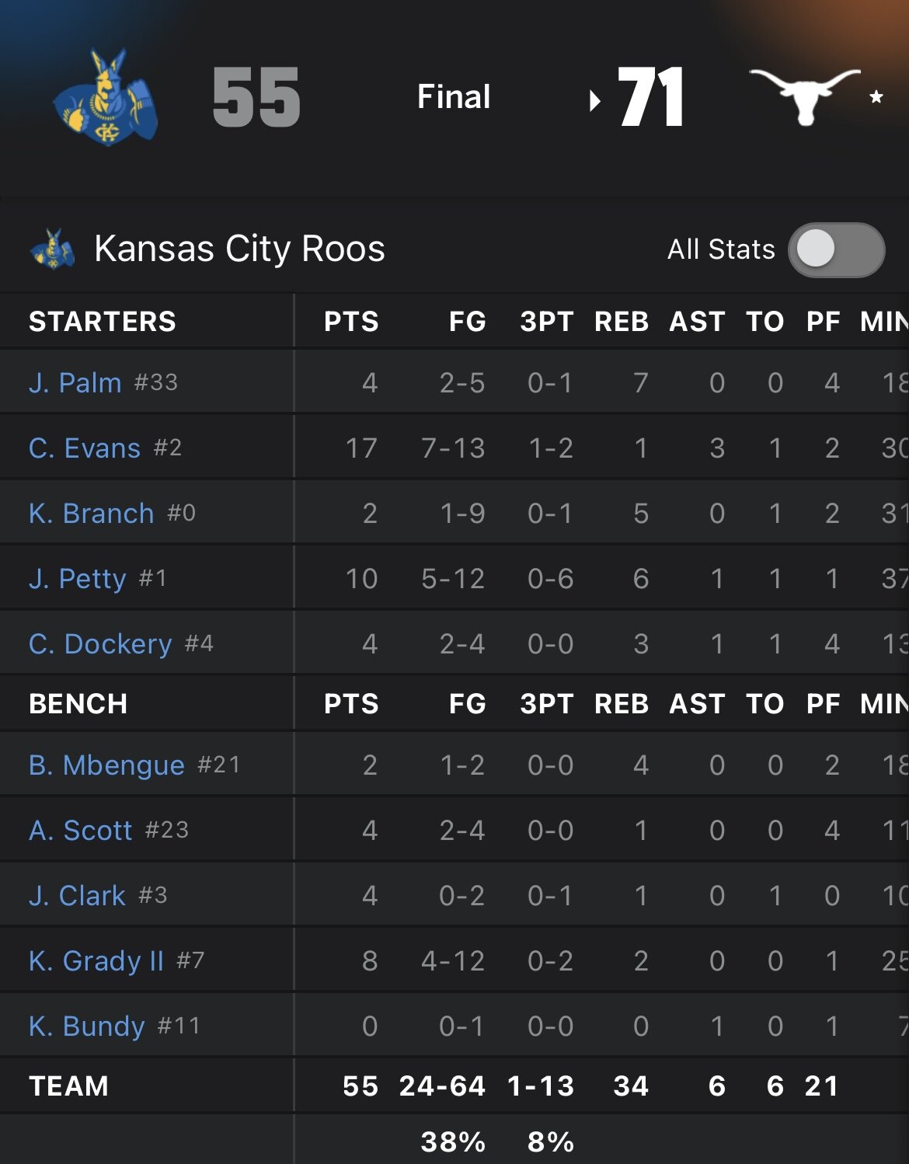Viewport: 909px width, 1164px height.
Task: View K. Bundy #11 player page
Action: (86, 1026)
